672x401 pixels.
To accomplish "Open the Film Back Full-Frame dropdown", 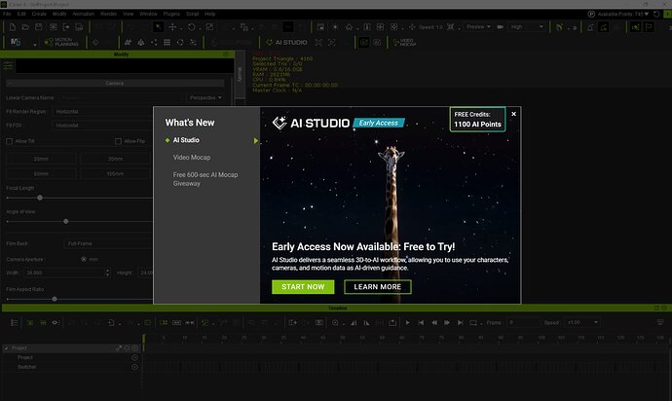I will tap(108, 243).
